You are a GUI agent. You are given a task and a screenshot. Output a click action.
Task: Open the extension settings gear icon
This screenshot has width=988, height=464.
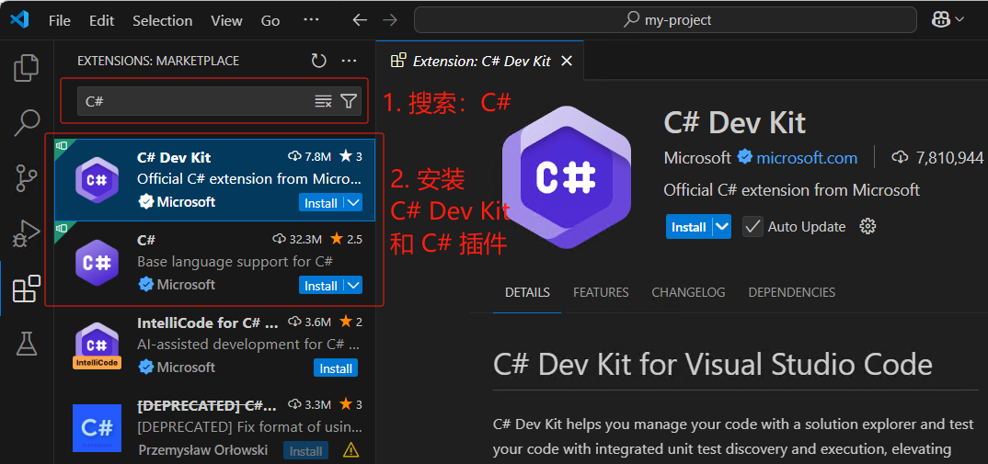867,227
